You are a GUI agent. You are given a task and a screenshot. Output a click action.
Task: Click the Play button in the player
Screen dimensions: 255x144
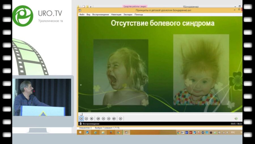tap(81, 118)
